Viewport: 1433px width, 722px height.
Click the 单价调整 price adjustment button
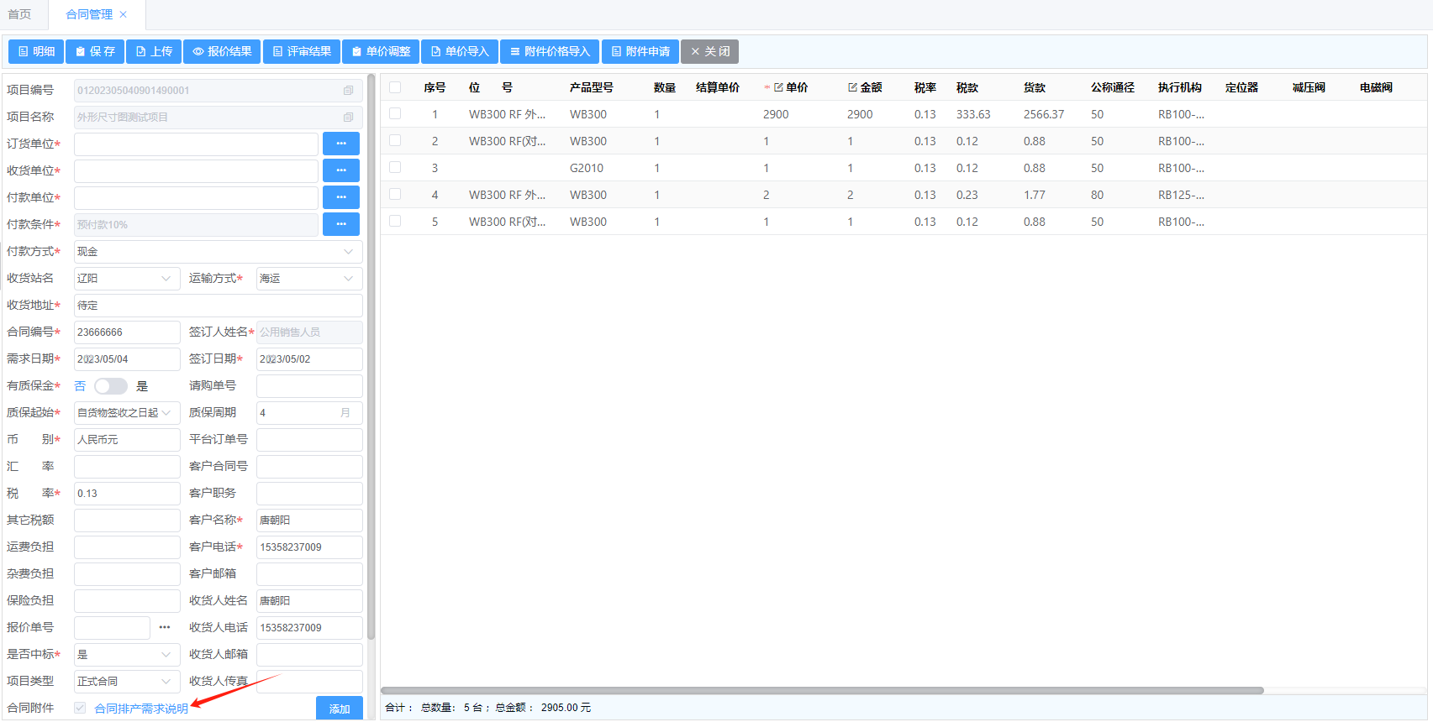click(x=381, y=52)
